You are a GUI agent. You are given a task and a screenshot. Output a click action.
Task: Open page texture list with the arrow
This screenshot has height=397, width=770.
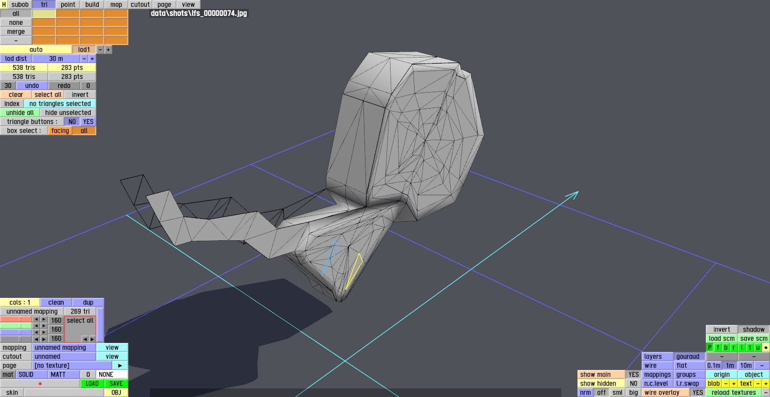click(x=120, y=365)
